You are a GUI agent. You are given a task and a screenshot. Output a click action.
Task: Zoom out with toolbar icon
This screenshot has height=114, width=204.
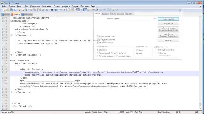[64, 10]
